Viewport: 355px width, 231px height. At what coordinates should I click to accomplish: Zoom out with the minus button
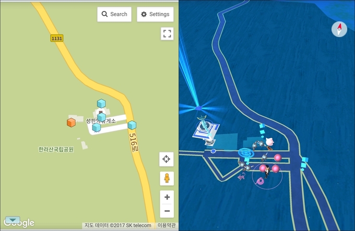tap(167, 211)
